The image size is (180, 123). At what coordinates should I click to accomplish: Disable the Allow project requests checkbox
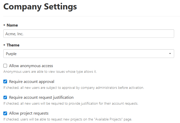click(5, 113)
